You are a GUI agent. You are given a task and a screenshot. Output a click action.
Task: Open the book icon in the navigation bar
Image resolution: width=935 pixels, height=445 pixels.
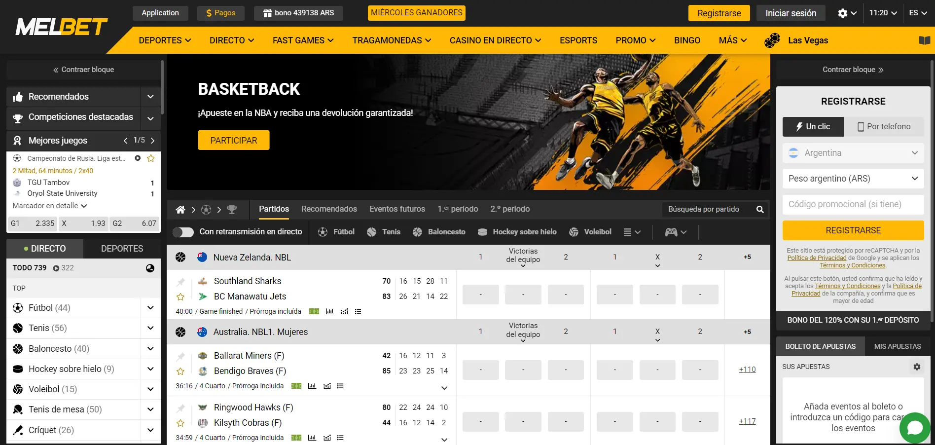coord(924,40)
